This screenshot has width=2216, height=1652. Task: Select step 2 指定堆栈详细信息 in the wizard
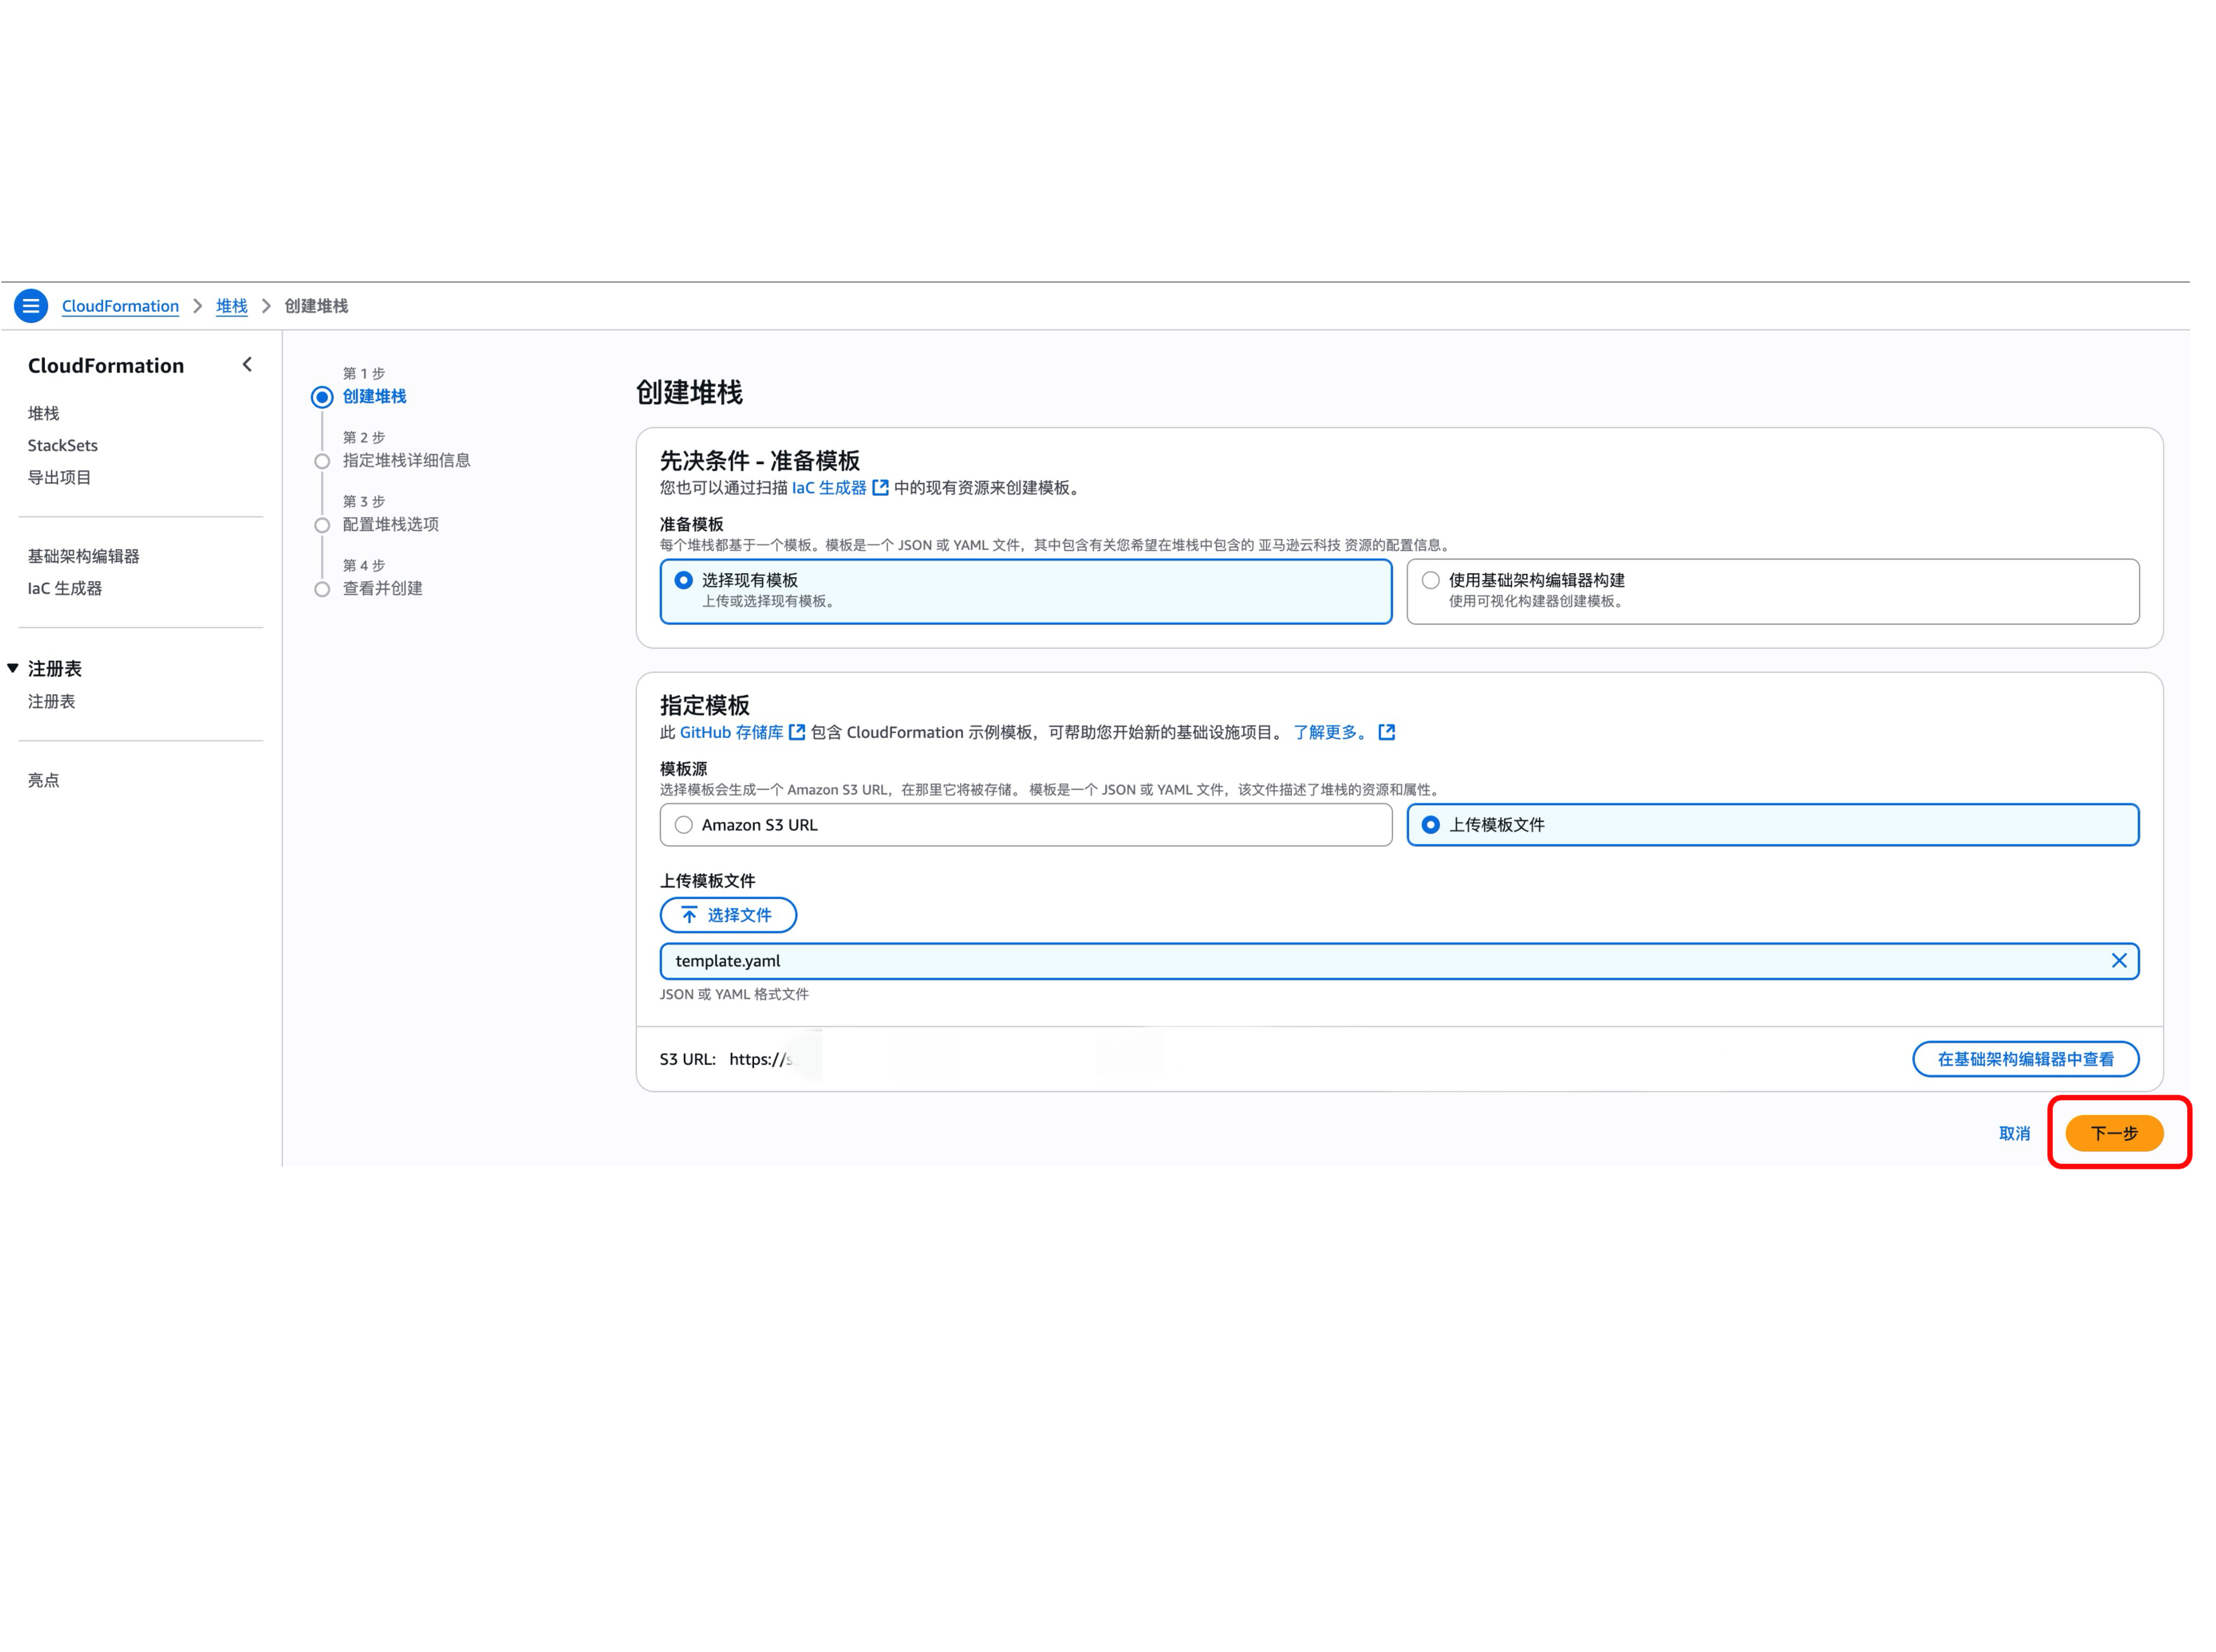point(406,461)
